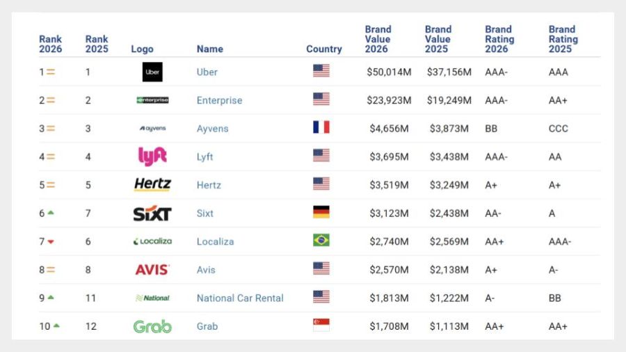
Task: Click the French flag in Ayvens row
Action: point(321,128)
